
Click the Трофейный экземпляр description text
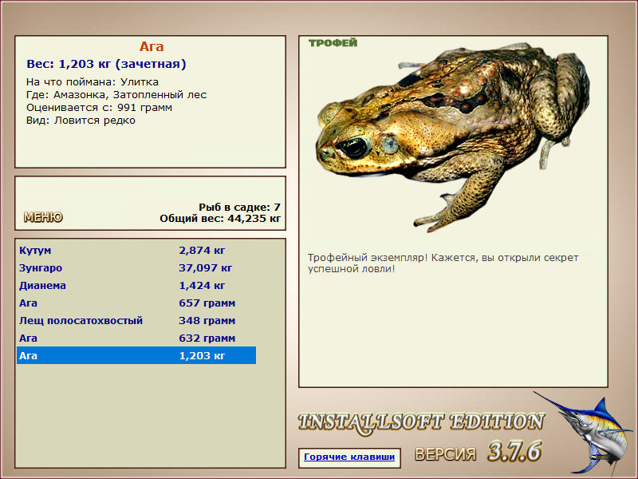pyautogui.click(x=443, y=263)
